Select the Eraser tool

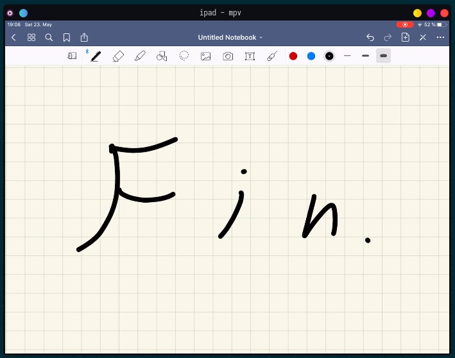tap(118, 56)
